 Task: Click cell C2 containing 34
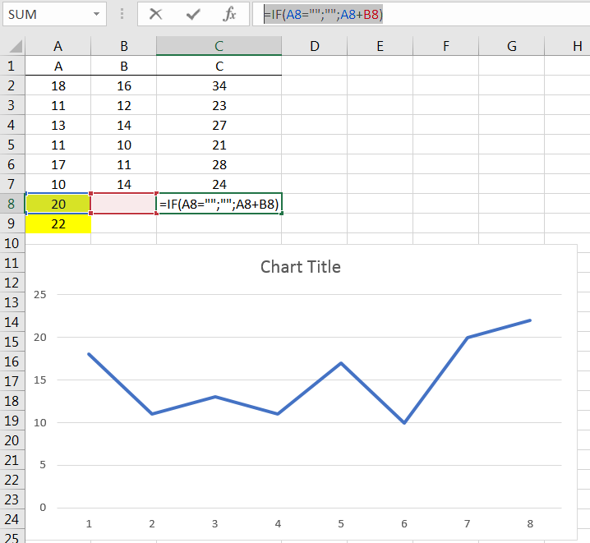point(219,85)
